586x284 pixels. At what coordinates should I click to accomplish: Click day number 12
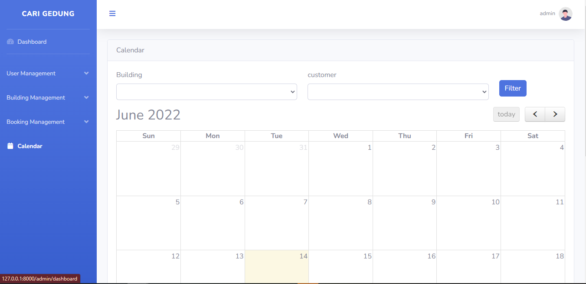point(175,256)
